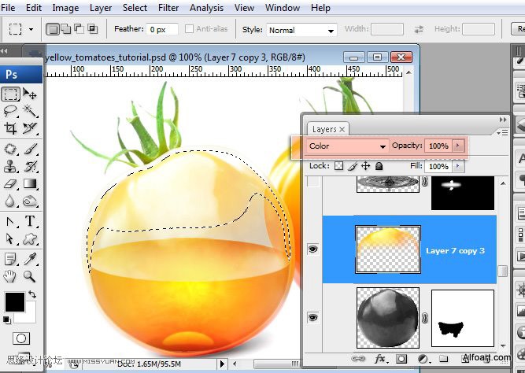Open the marquee Style Normal dropdown
Viewport: 525px width, 373px height.
pos(301,30)
